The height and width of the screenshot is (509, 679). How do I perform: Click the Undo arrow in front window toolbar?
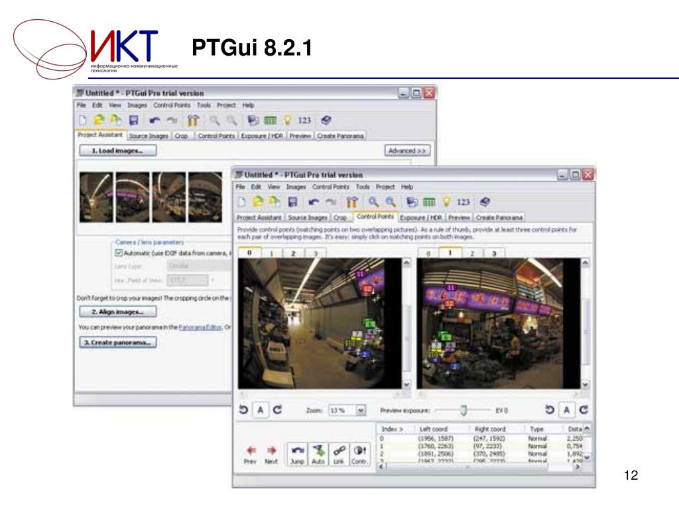(x=314, y=202)
